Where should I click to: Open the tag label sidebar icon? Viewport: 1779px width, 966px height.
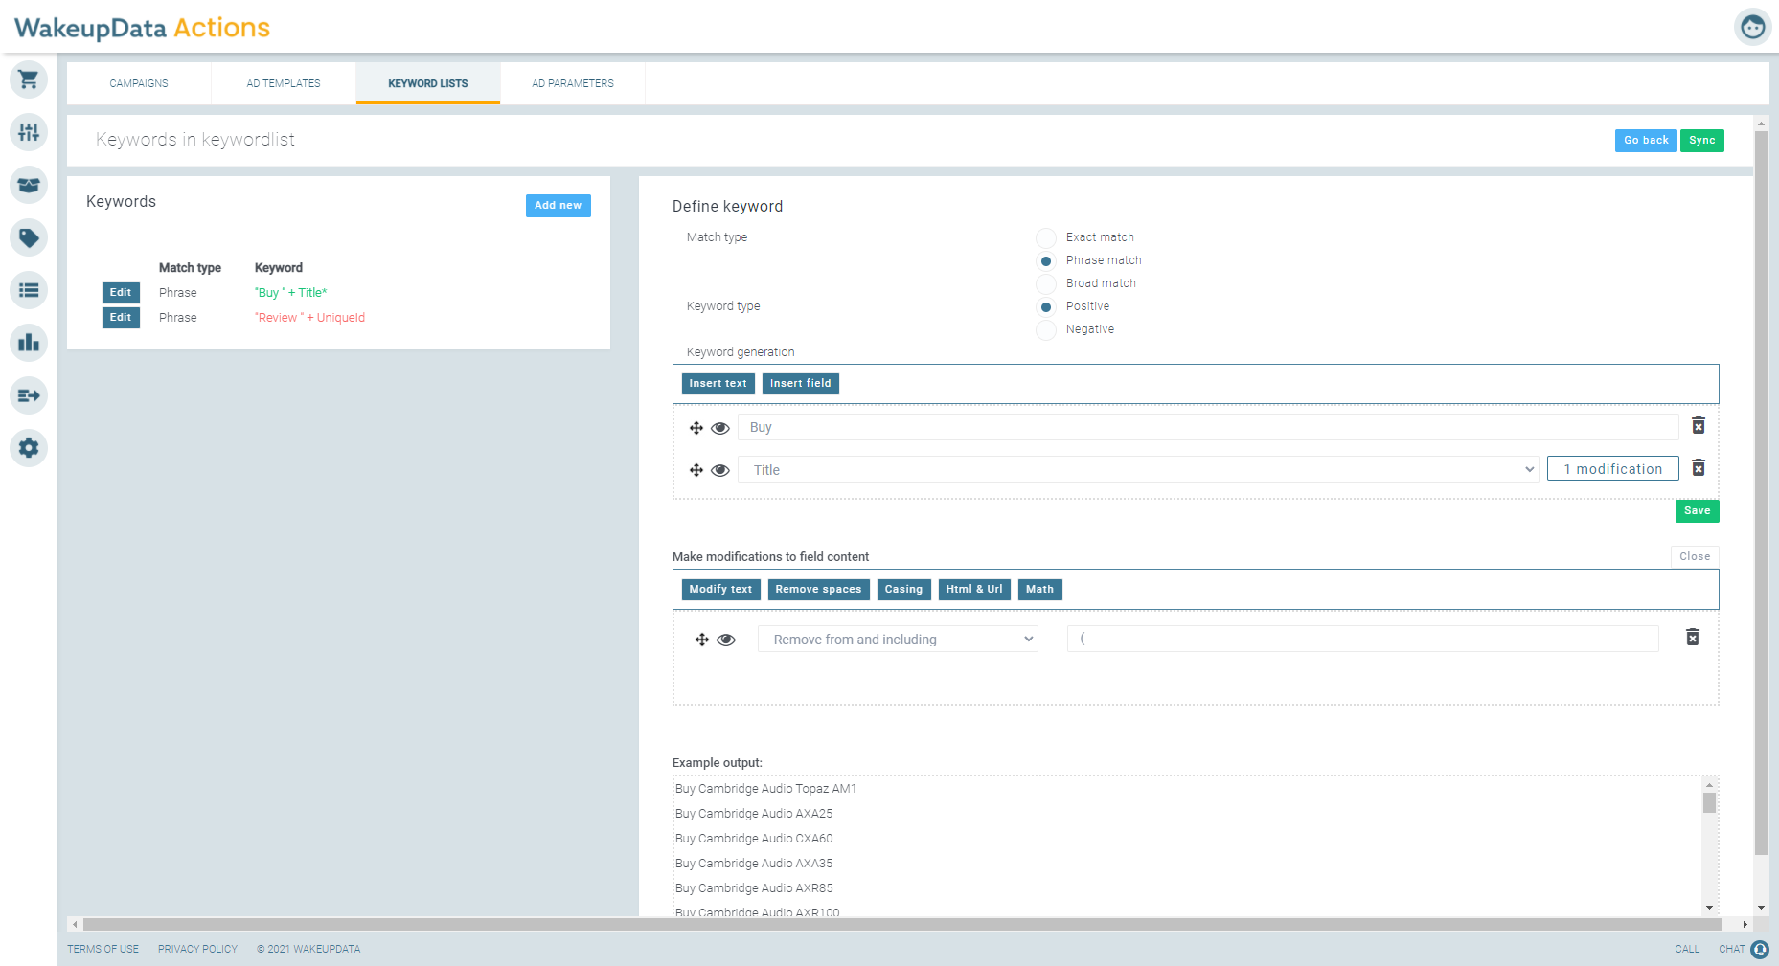click(29, 237)
